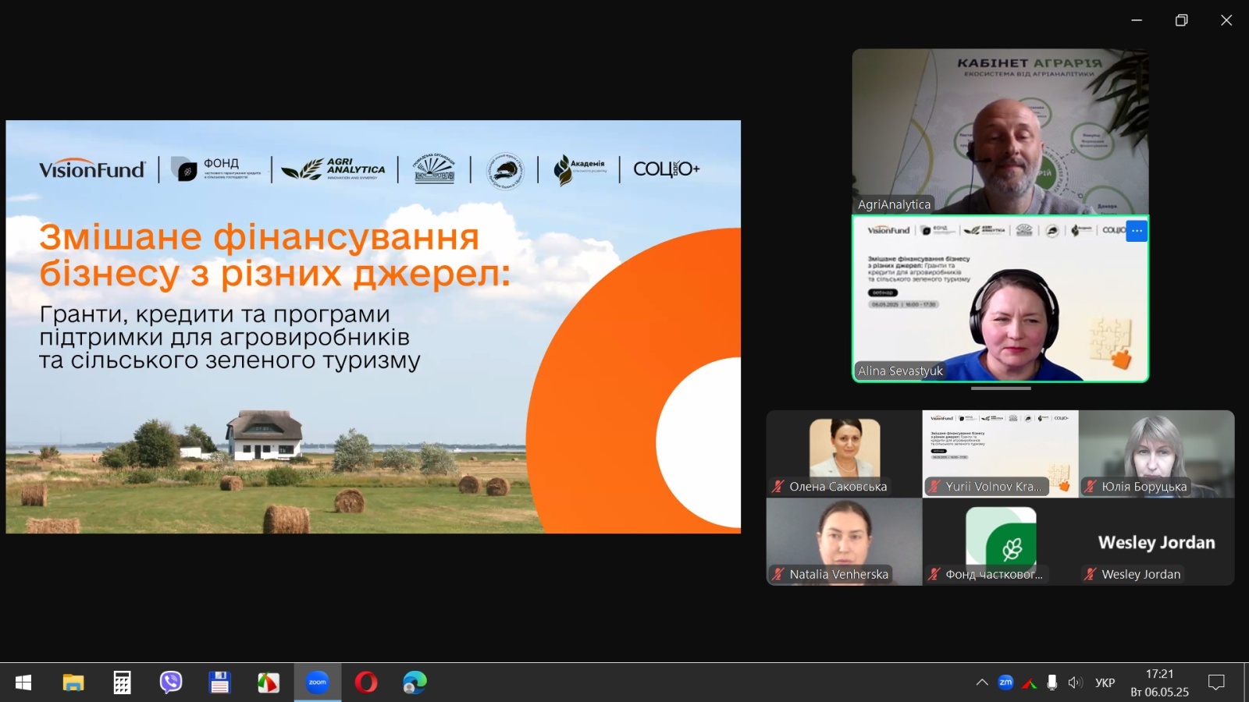
Task: Open the Calculator from the taskbar
Action: coord(122,682)
